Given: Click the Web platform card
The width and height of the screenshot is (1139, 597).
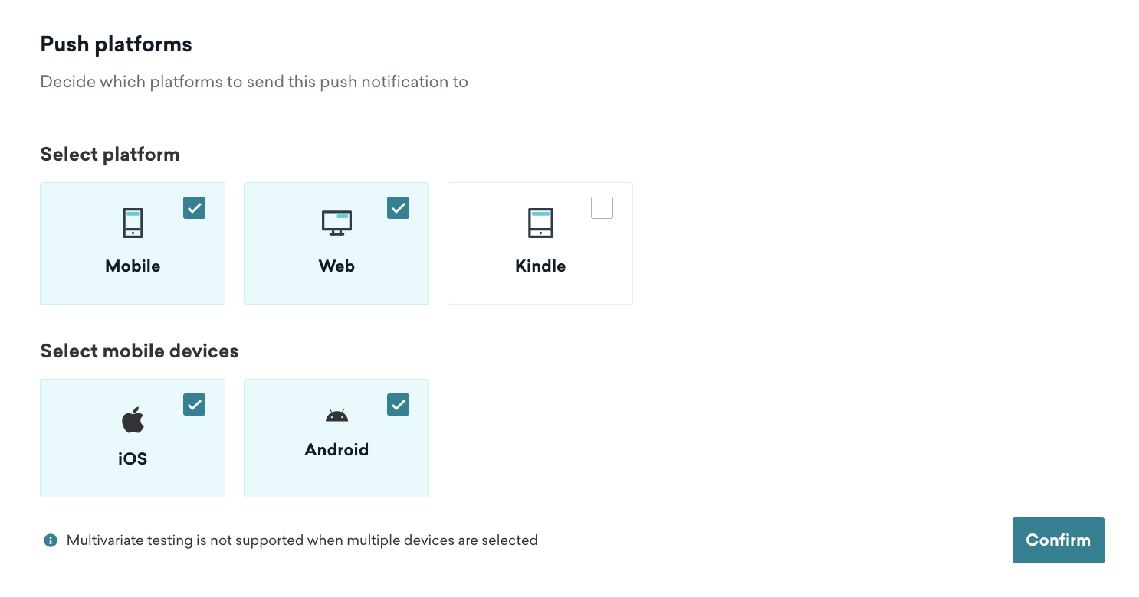Looking at the screenshot, I should pos(336,243).
